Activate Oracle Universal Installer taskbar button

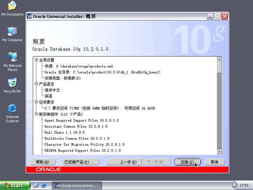[77, 186]
